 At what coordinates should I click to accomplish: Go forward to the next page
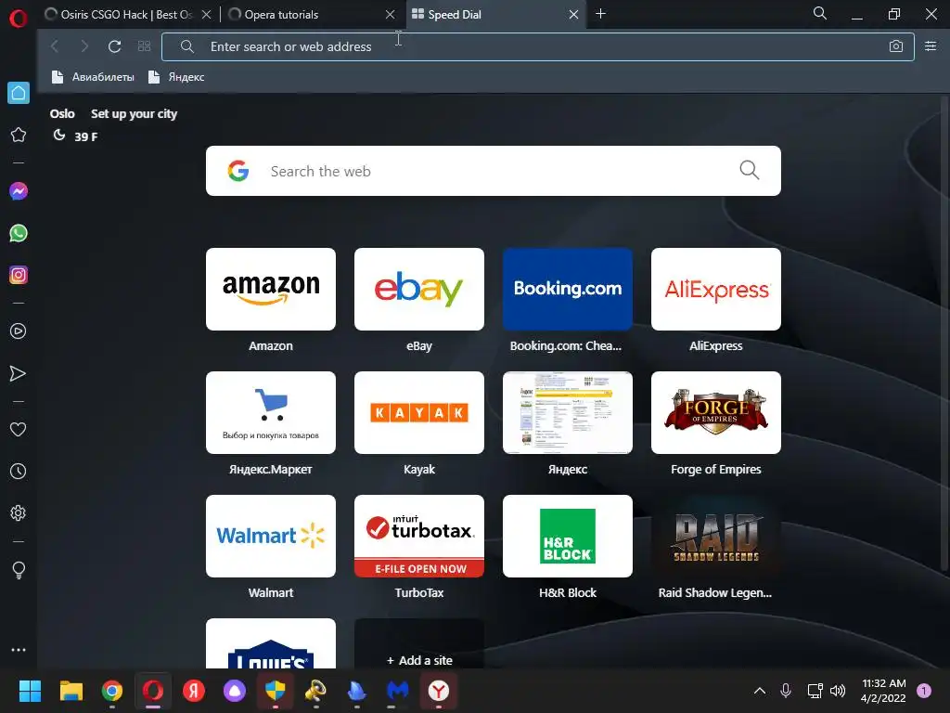[84, 46]
